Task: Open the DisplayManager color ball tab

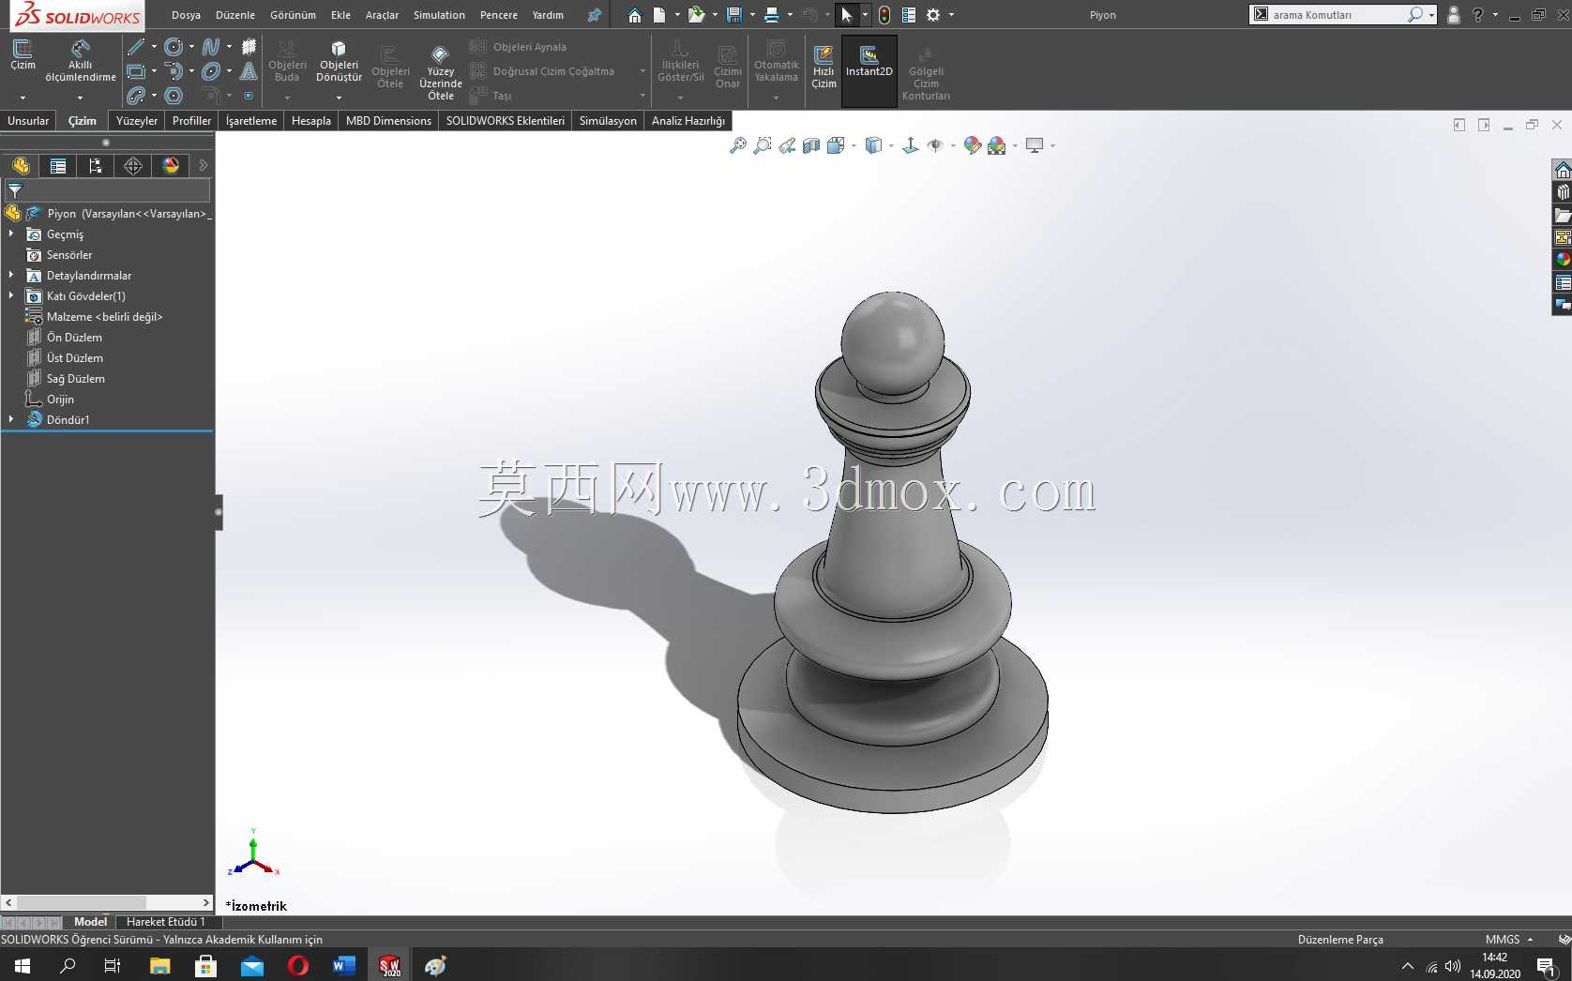Action: (x=171, y=166)
